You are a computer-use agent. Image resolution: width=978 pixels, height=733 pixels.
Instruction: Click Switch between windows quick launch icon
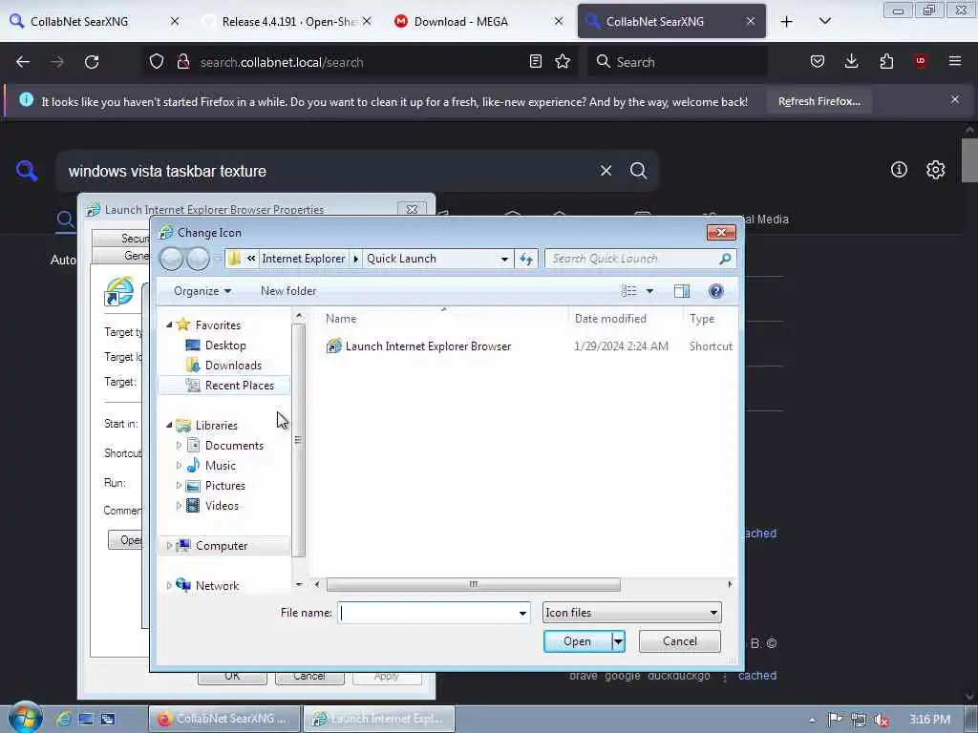click(108, 719)
